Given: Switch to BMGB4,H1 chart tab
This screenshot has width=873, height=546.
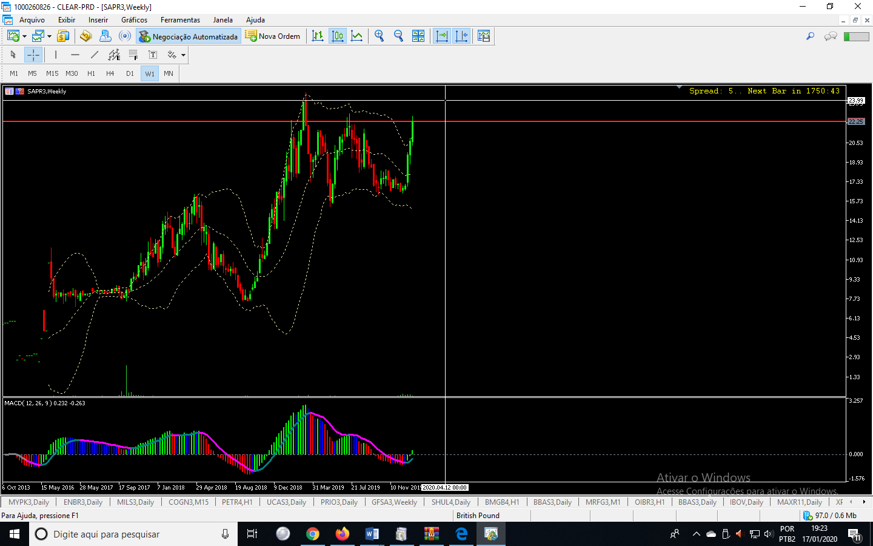Looking at the screenshot, I should (502, 502).
